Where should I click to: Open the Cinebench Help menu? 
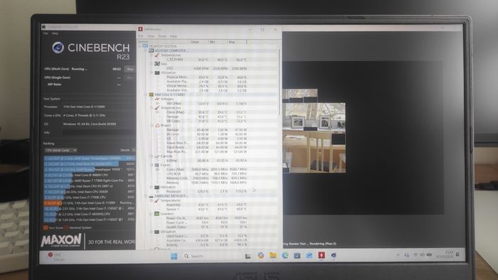point(55,33)
